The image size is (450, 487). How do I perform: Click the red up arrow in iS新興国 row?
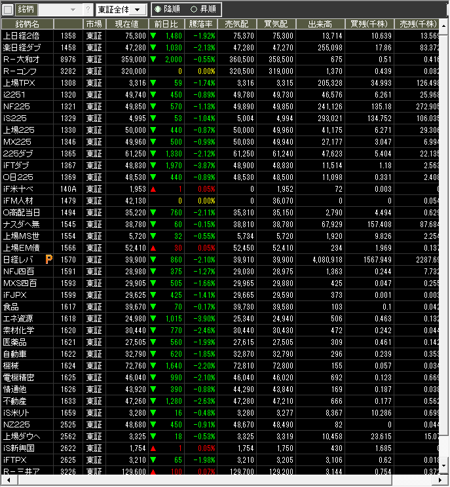click(153, 448)
